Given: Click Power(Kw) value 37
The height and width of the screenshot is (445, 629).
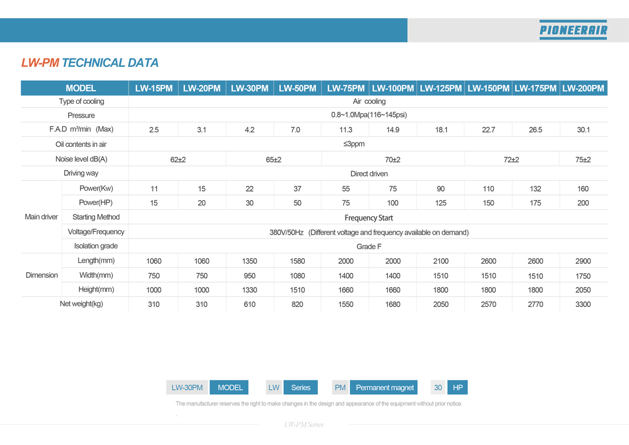Looking at the screenshot, I should pos(297,189).
